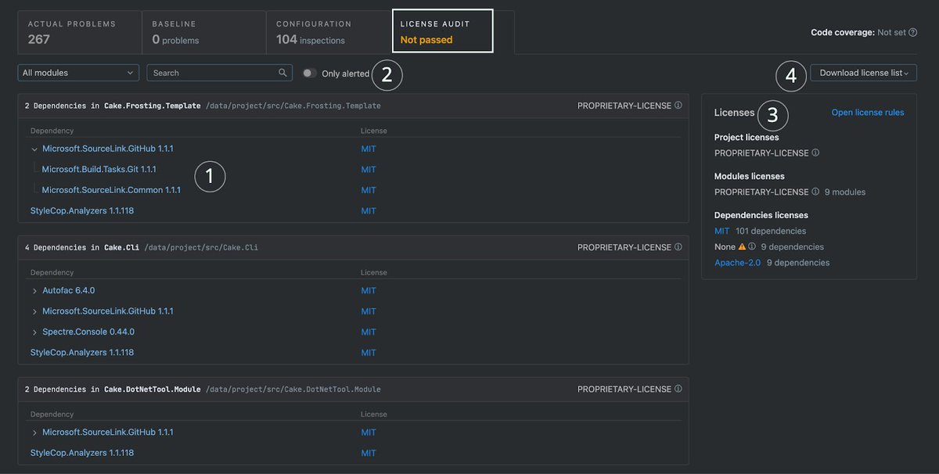Click the 'Project licenses' heading
939x474 pixels.
pos(747,137)
